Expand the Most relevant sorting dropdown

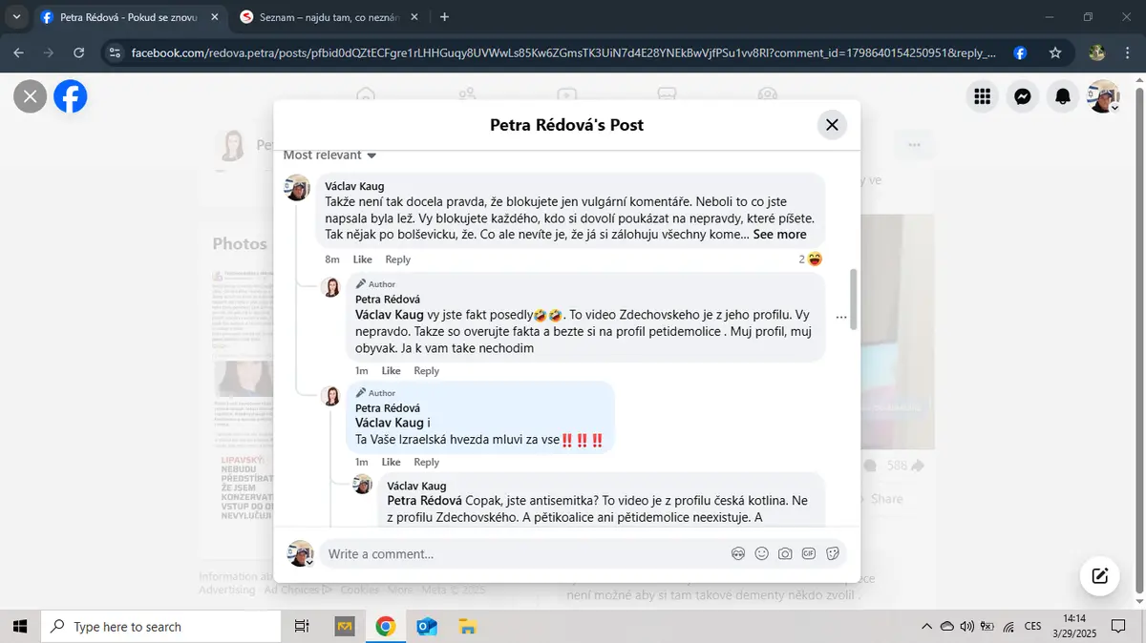click(x=329, y=155)
